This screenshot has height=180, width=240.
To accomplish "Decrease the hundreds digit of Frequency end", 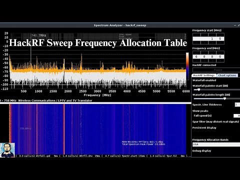I will tap(204, 60).
